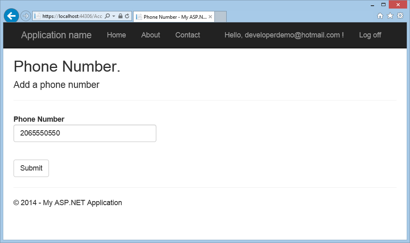Click the search magnifier in the address bar
This screenshot has height=243, width=410.
tap(107, 15)
